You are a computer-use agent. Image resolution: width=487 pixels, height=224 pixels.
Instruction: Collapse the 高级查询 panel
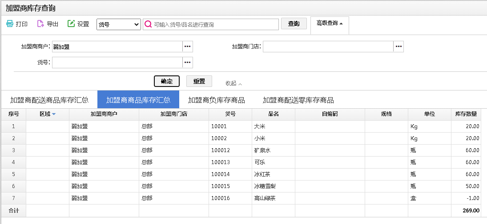pyautogui.click(x=330, y=23)
